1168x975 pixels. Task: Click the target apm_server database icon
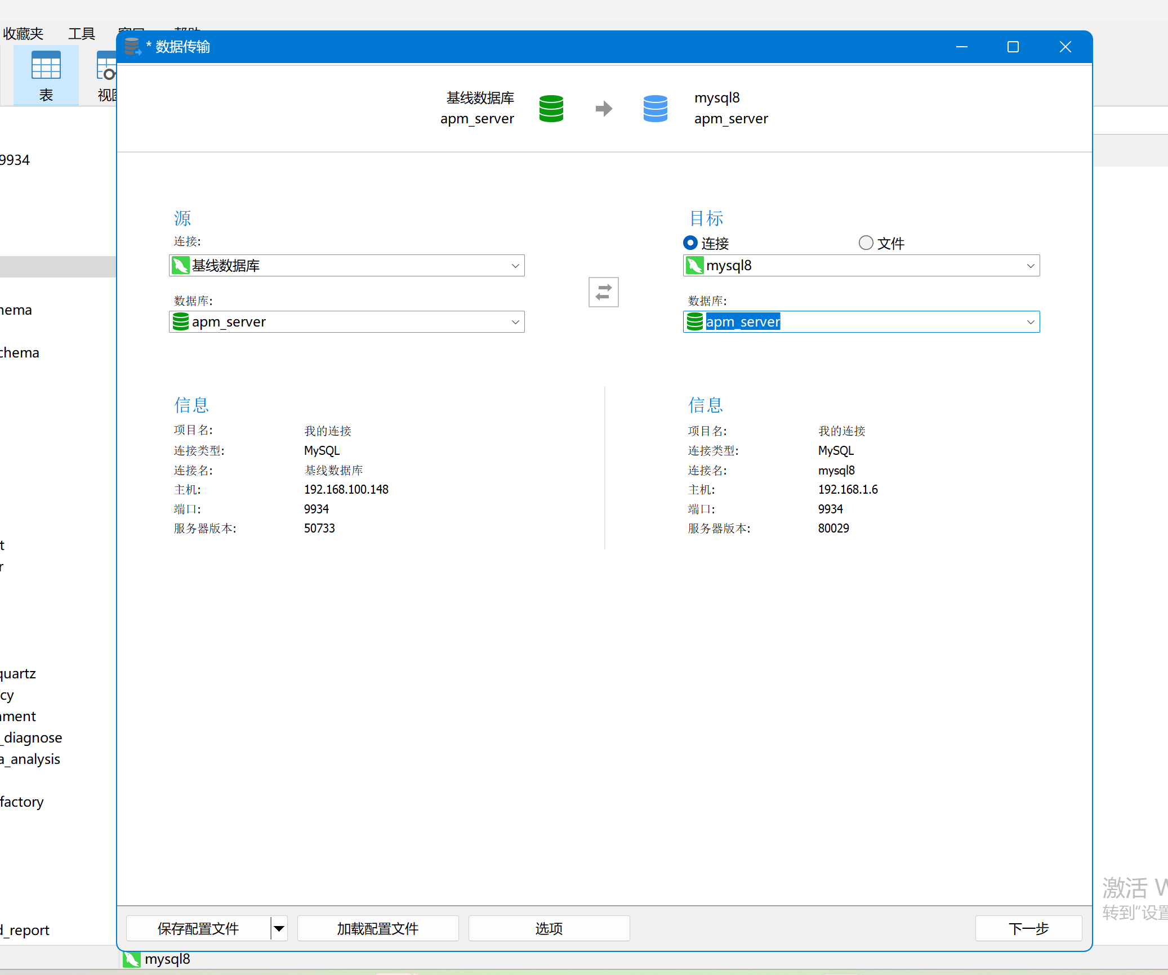(x=694, y=321)
